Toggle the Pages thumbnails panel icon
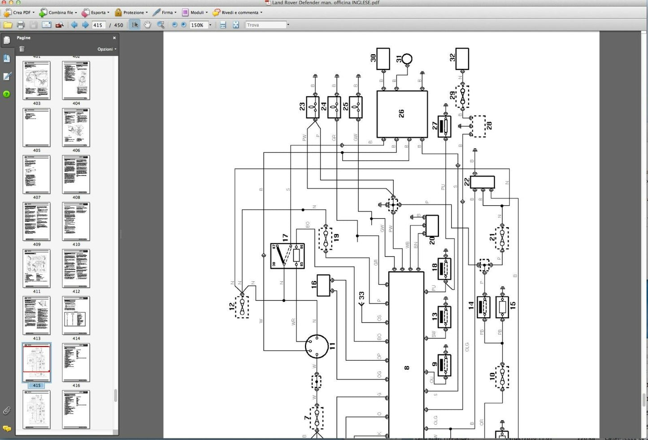The width and height of the screenshot is (648, 440). [x=7, y=41]
